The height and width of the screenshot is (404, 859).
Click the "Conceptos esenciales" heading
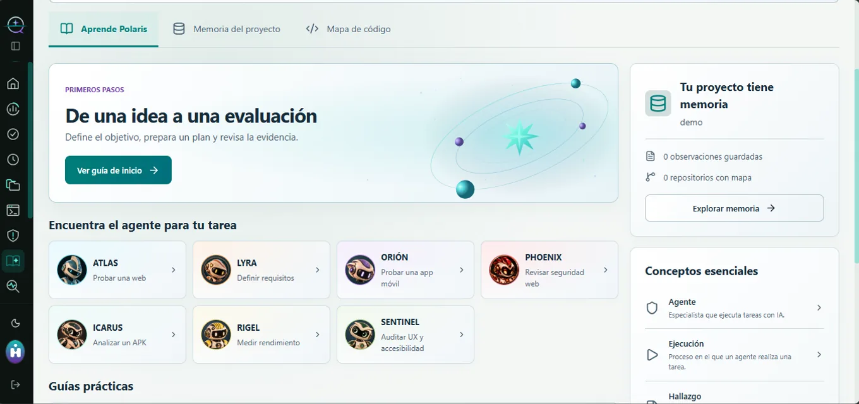click(701, 271)
